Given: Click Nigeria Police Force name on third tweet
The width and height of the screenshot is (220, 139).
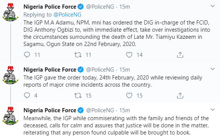Looking at the screenshot, I should point(50,110).
